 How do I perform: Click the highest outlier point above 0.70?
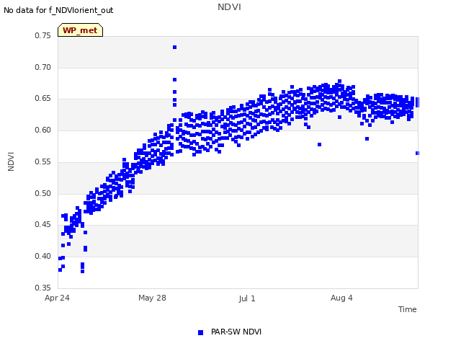174,47
